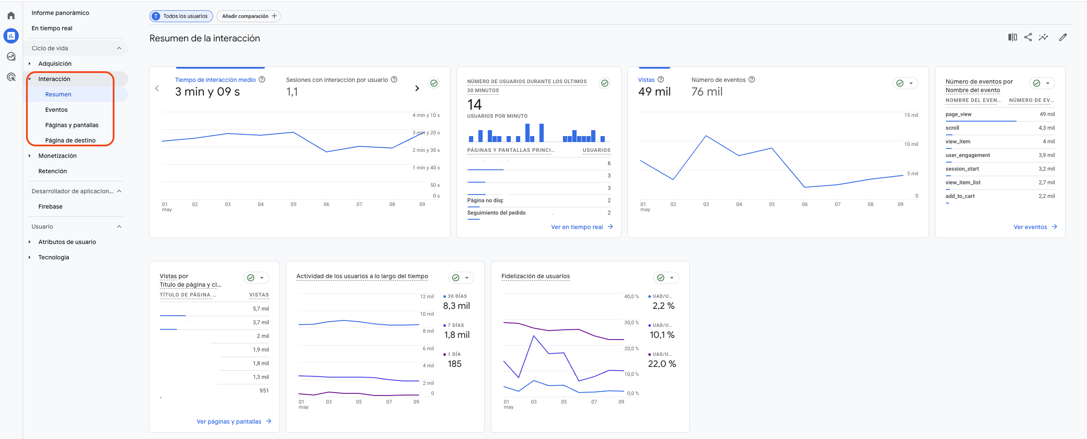1087x439 pixels.
Task: Open the Explore icon in left rail
Action: click(11, 56)
